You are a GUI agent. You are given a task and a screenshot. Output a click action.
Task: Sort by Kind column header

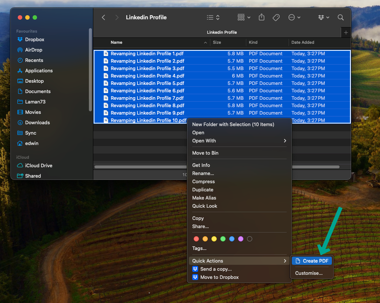(x=253, y=42)
